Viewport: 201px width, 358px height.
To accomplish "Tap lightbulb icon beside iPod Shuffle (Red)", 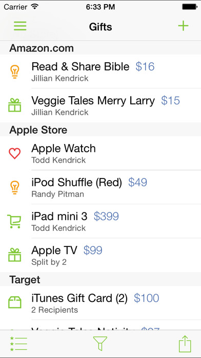I will pos(15,187).
